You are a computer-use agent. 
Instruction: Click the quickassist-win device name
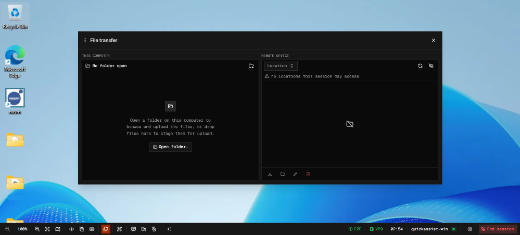coord(429,229)
